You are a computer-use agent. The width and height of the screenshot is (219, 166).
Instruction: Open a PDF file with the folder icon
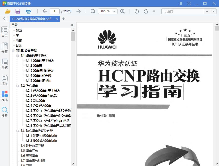click(7, 11)
